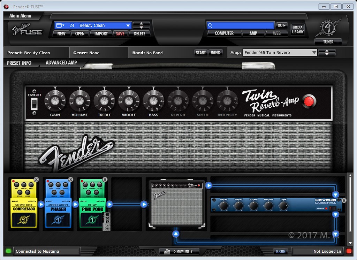
Task: Toggle the Reverb Large Hall power switch
Action: click(333, 208)
